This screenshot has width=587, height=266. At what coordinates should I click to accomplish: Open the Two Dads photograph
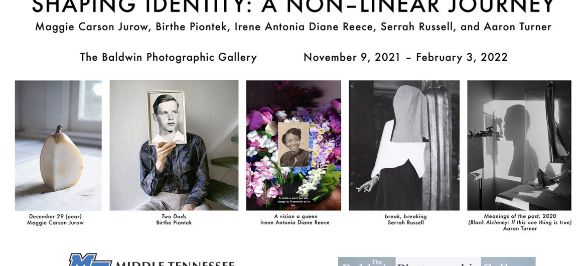pos(174,146)
